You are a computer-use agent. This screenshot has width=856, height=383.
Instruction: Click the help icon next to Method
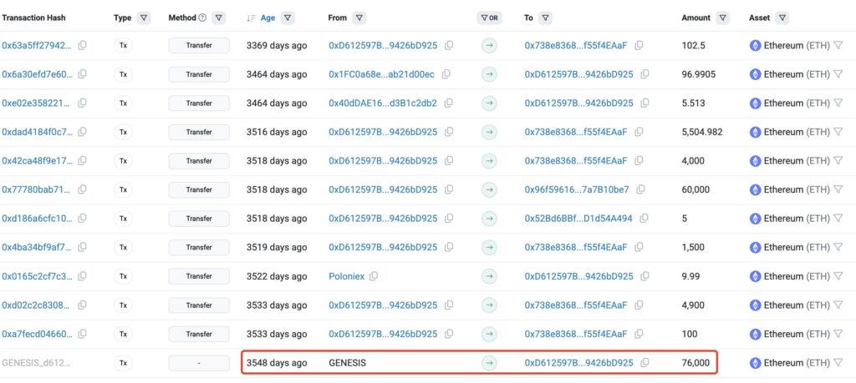202,18
